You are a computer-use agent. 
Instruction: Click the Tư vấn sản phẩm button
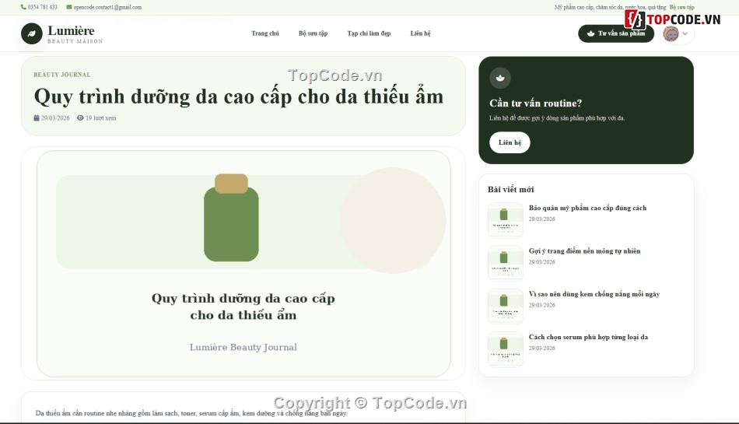(616, 33)
